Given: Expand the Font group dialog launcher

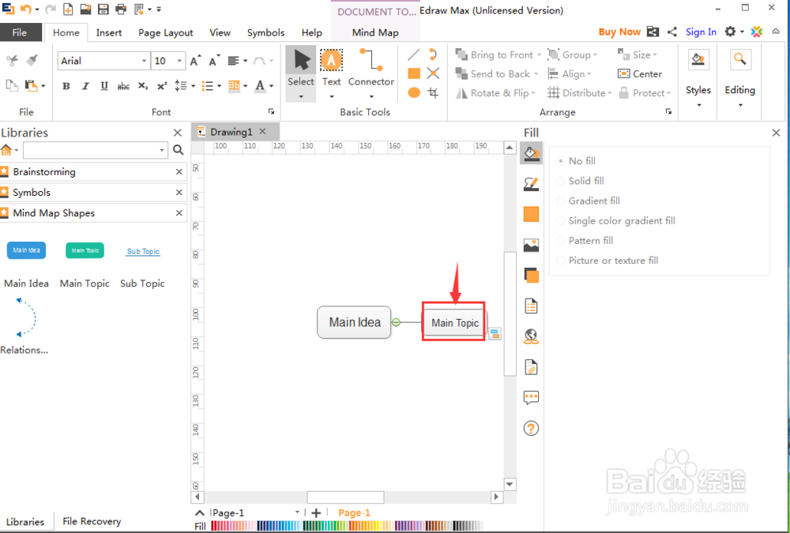Looking at the screenshot, I should pyautogui.click(x=271, y=111).
